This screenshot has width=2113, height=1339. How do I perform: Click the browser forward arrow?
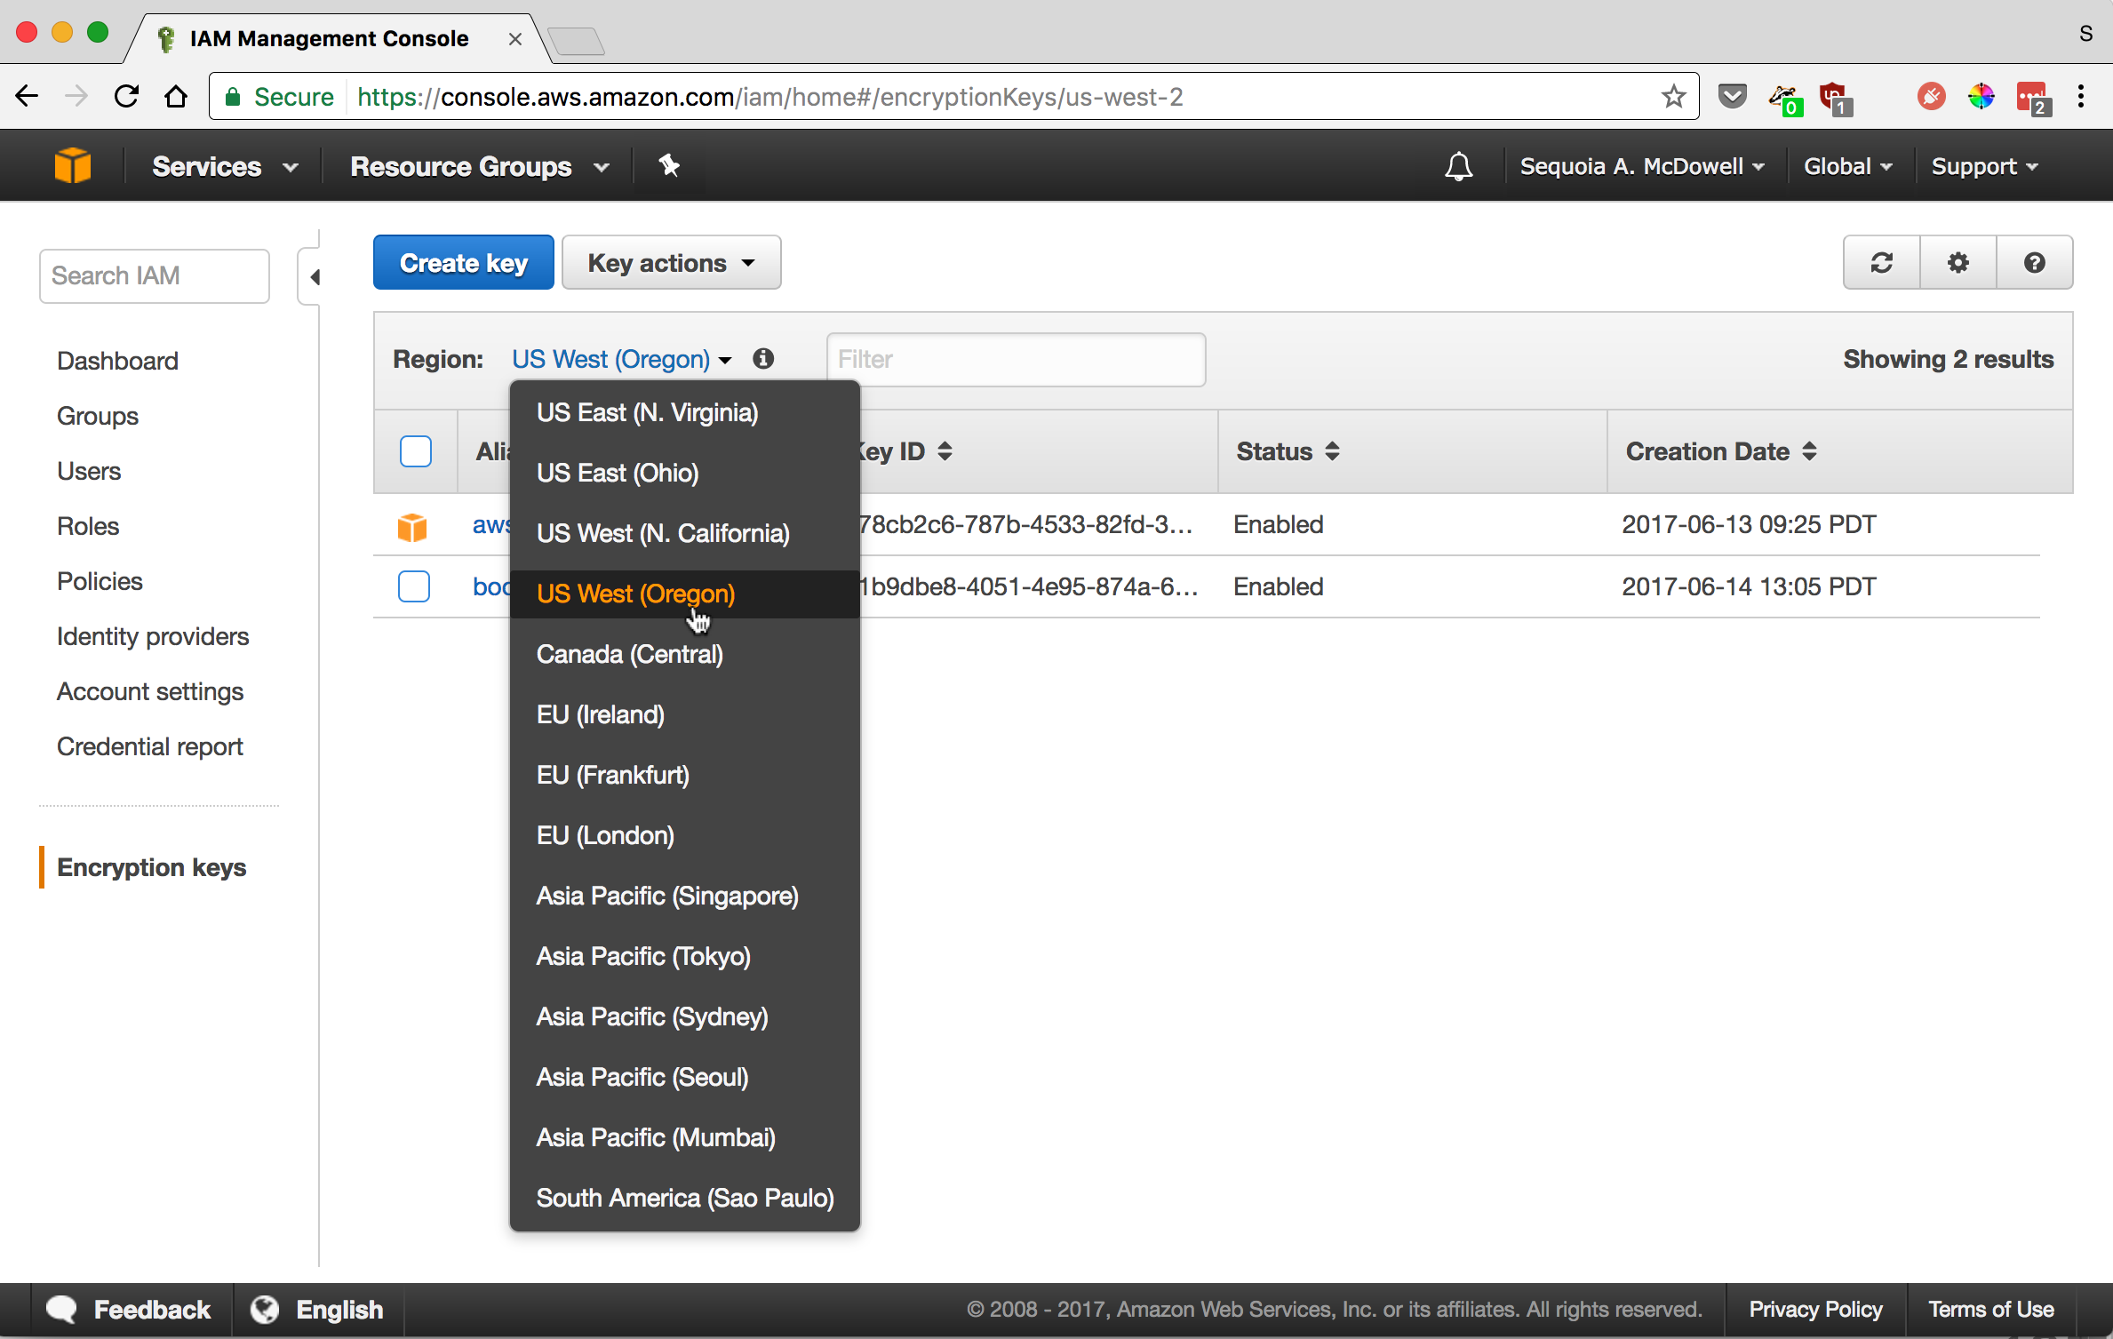76,96
